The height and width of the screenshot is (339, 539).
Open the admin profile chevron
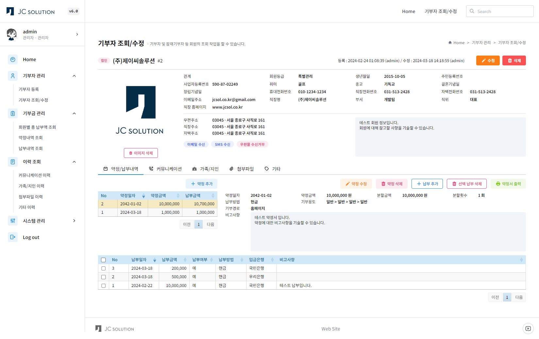point(77,34)
